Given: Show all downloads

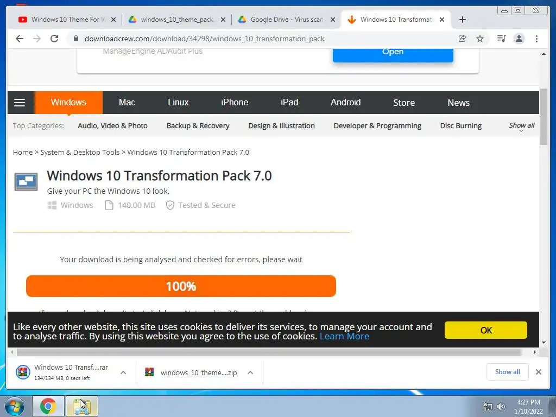Looking at the screenshot, I should coord(508,371).
